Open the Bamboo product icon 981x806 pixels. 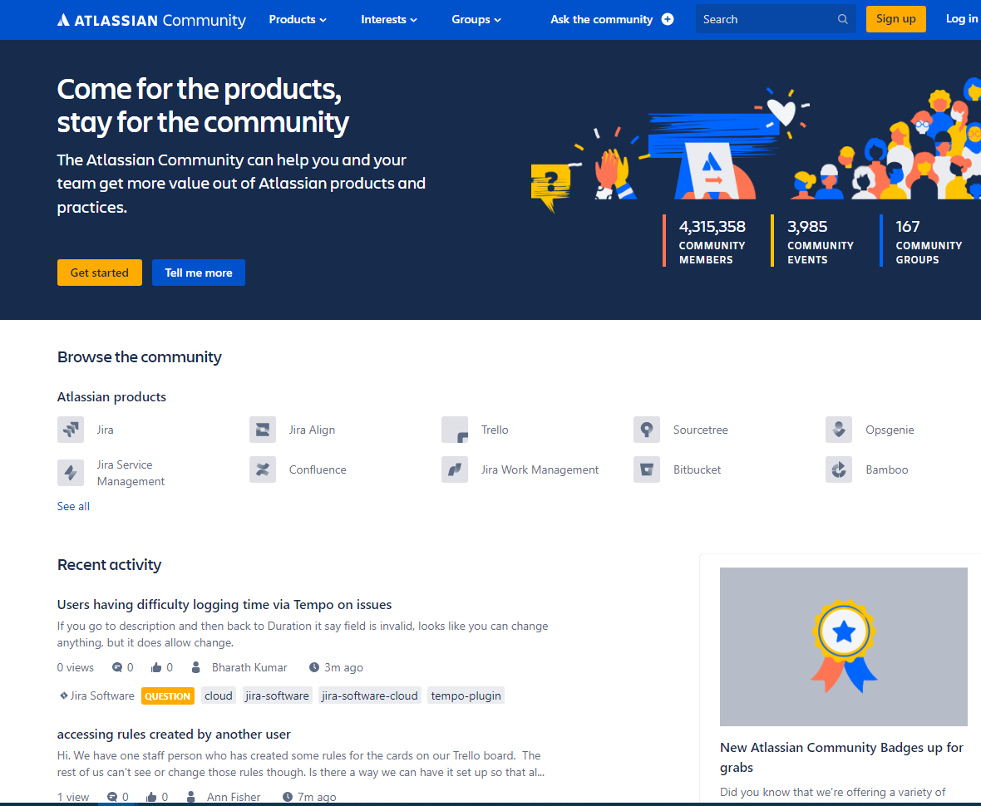pos(839,469)
